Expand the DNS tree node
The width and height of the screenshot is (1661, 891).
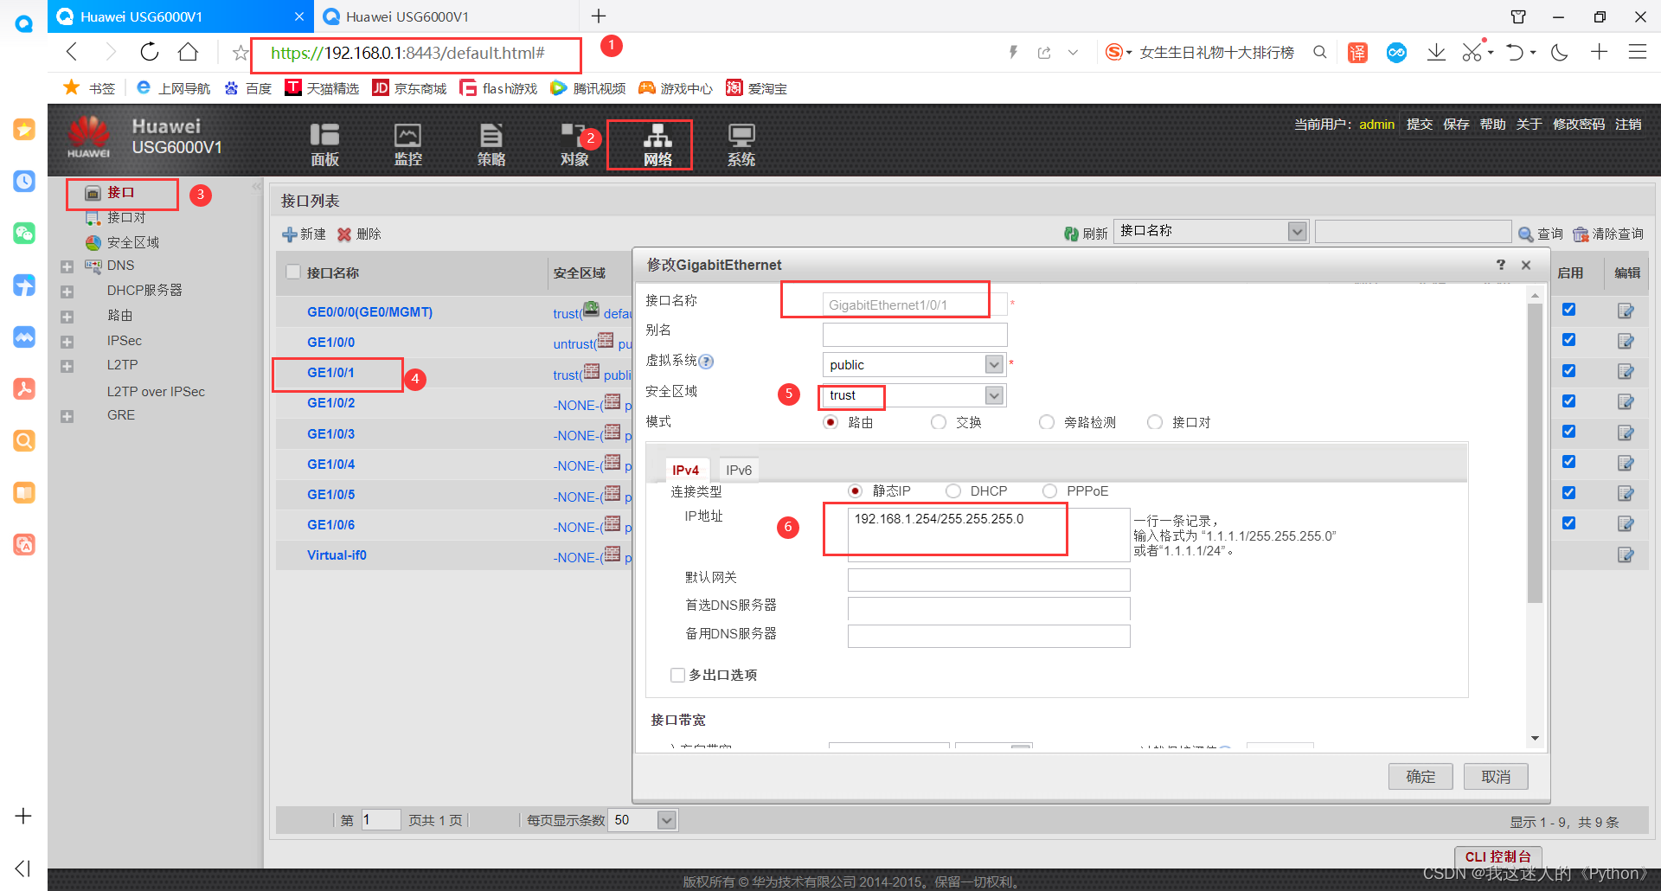coord(67,266)
